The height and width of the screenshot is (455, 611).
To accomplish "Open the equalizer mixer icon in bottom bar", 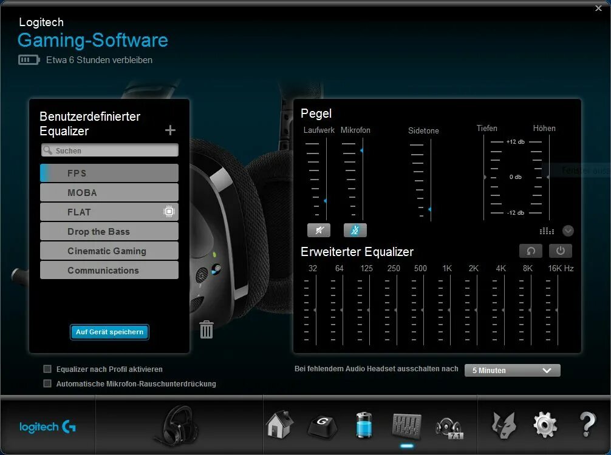I will 407,425.
